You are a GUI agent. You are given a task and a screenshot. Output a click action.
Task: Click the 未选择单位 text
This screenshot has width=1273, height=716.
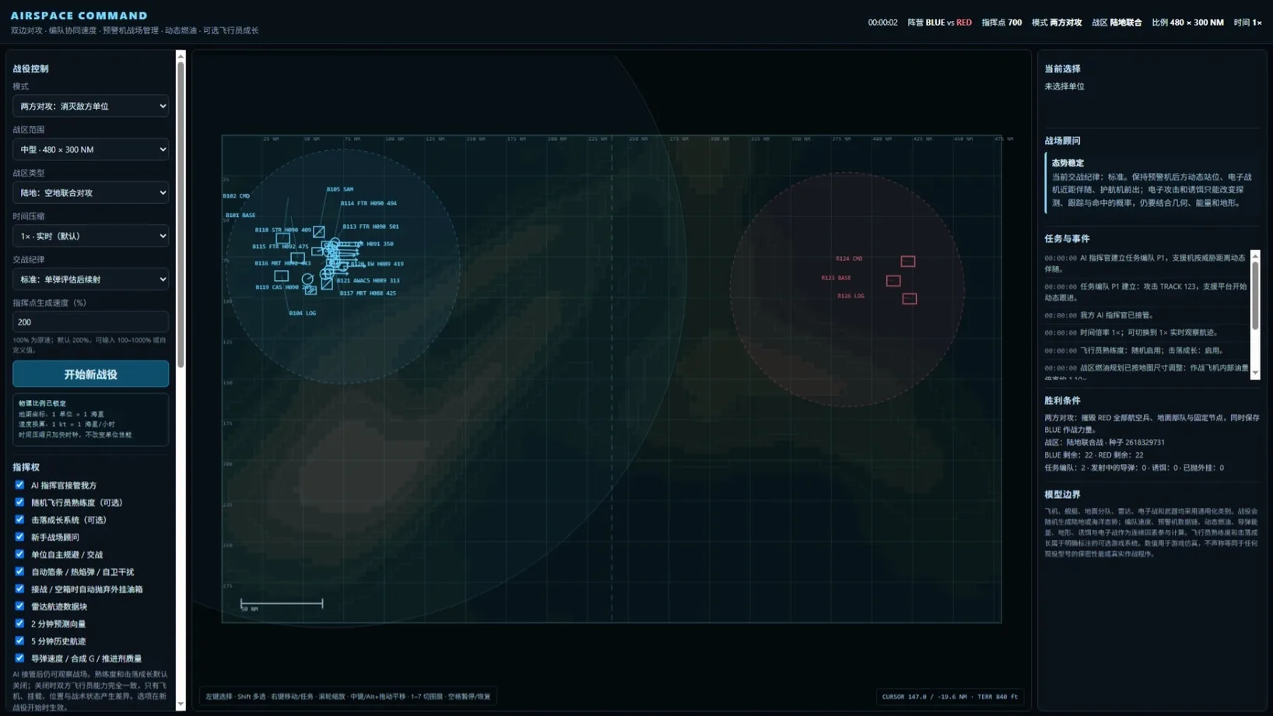point(1064,86)
